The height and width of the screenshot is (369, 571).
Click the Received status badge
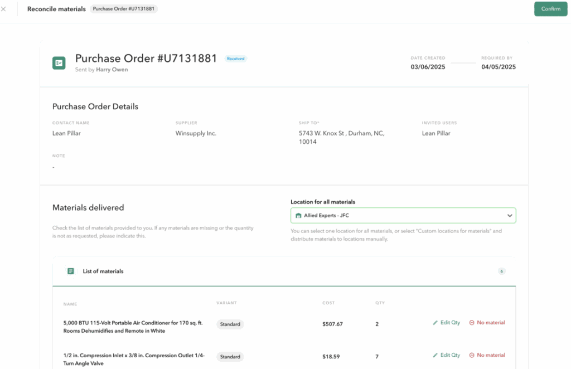236,59
